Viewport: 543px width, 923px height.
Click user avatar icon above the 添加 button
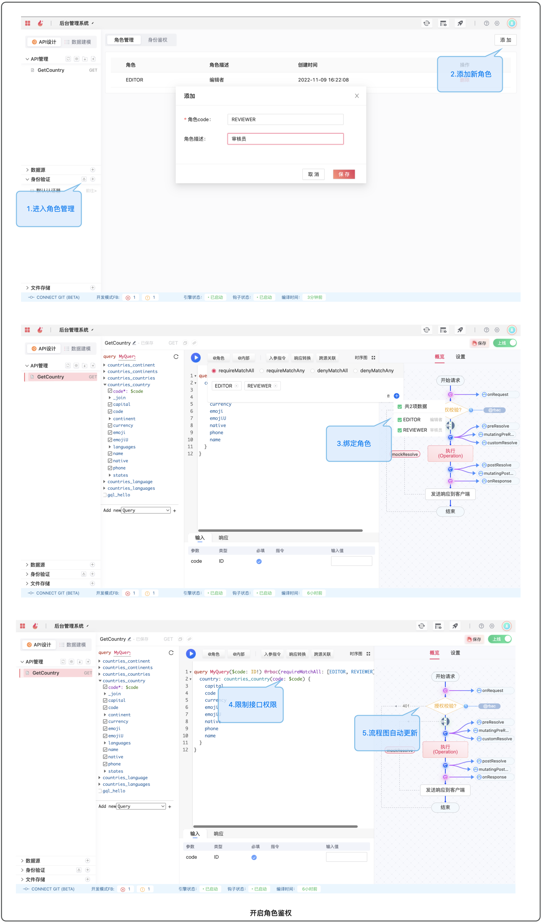click(x=511, y=23)
